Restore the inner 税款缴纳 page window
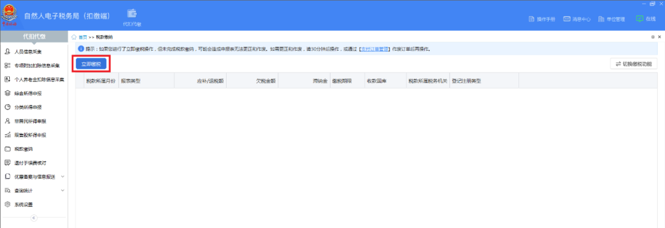665x228 pixels. click(x=653, y=38)
